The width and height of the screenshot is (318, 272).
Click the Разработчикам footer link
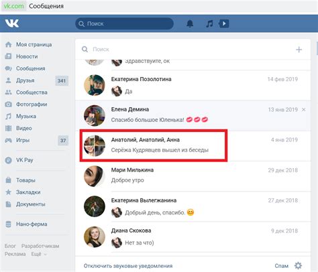coord(40,246)
